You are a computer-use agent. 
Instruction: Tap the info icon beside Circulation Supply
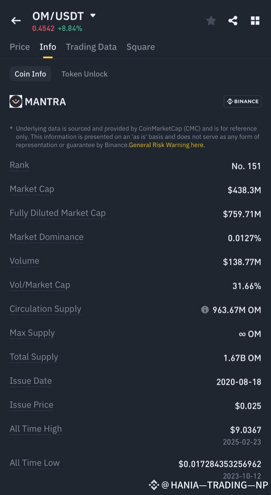[205, 309]
